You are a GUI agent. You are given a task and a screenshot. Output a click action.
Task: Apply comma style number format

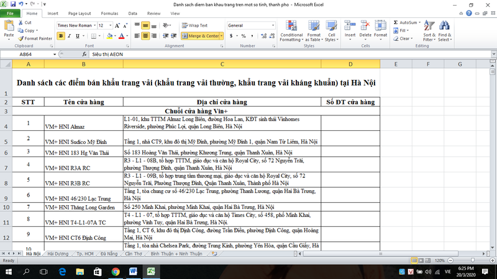pyautogui.click(x=252, y=36)
